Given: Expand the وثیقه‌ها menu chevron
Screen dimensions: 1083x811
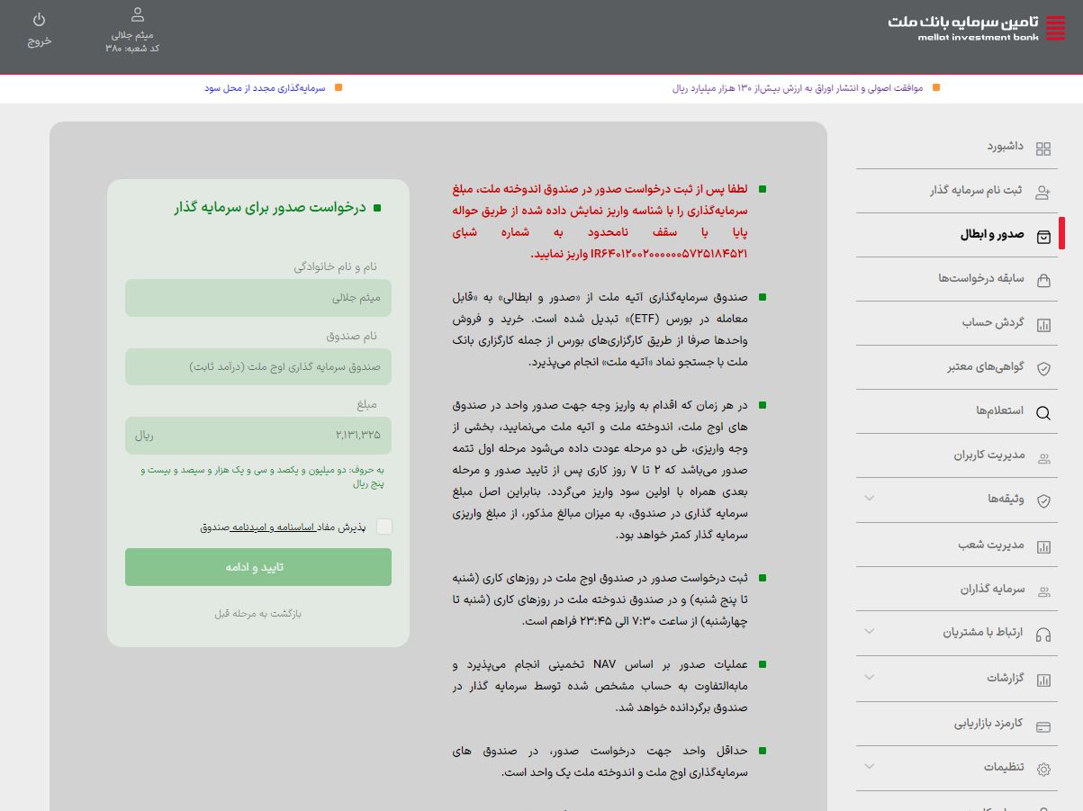Looking at the screenshot, I should tap(869, 498).
